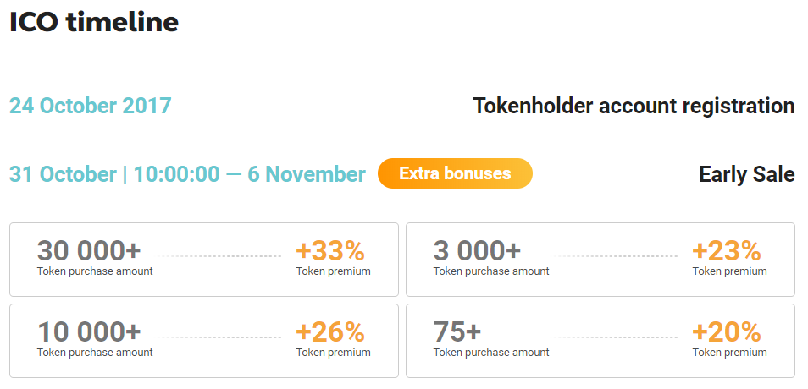Click the 10 000+ token amount
The image size is (808, 389).
point(89,331)
